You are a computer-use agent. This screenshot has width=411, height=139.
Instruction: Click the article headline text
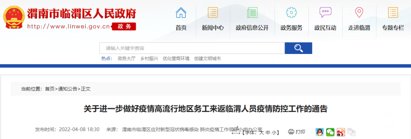(205, 109)
